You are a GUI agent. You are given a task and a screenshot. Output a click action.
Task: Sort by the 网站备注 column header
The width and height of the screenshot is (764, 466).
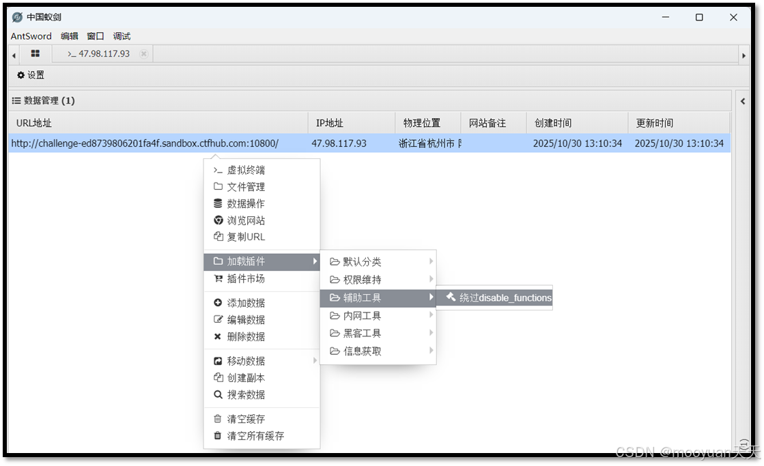click(494, 123)
